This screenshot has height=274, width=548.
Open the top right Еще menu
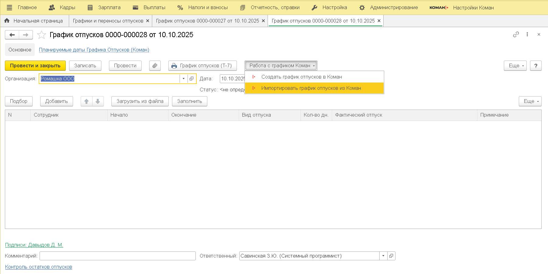pyautogui.click(x=515, y=66)
